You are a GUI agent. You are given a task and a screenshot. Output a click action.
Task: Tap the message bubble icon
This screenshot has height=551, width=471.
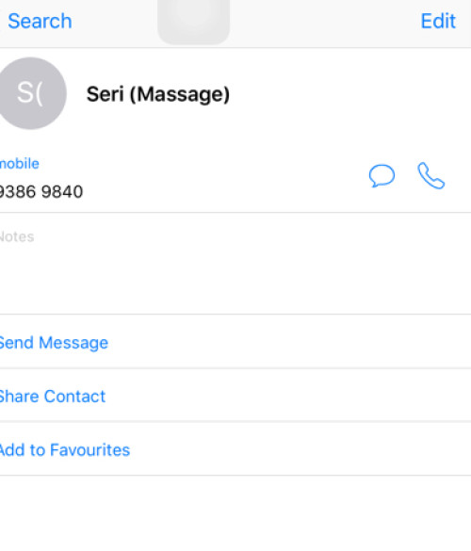pyautogui.click(x=382, y=175)
